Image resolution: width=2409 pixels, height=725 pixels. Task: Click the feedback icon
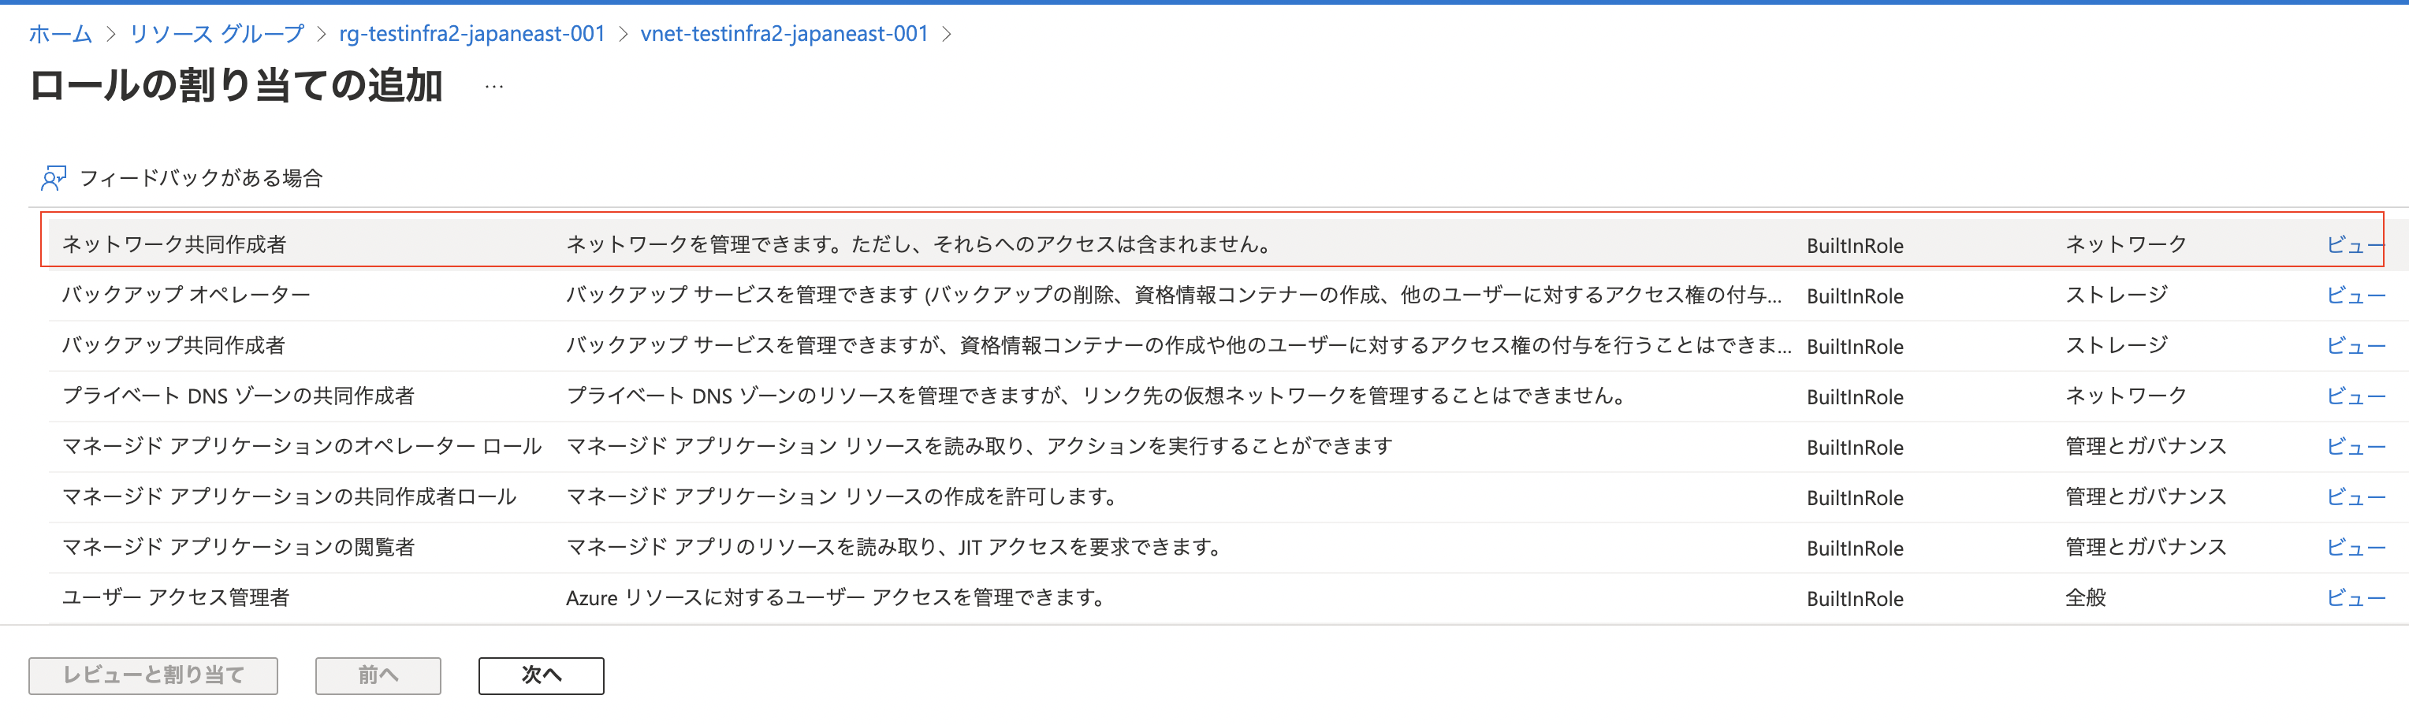click(x=54, y=178)
